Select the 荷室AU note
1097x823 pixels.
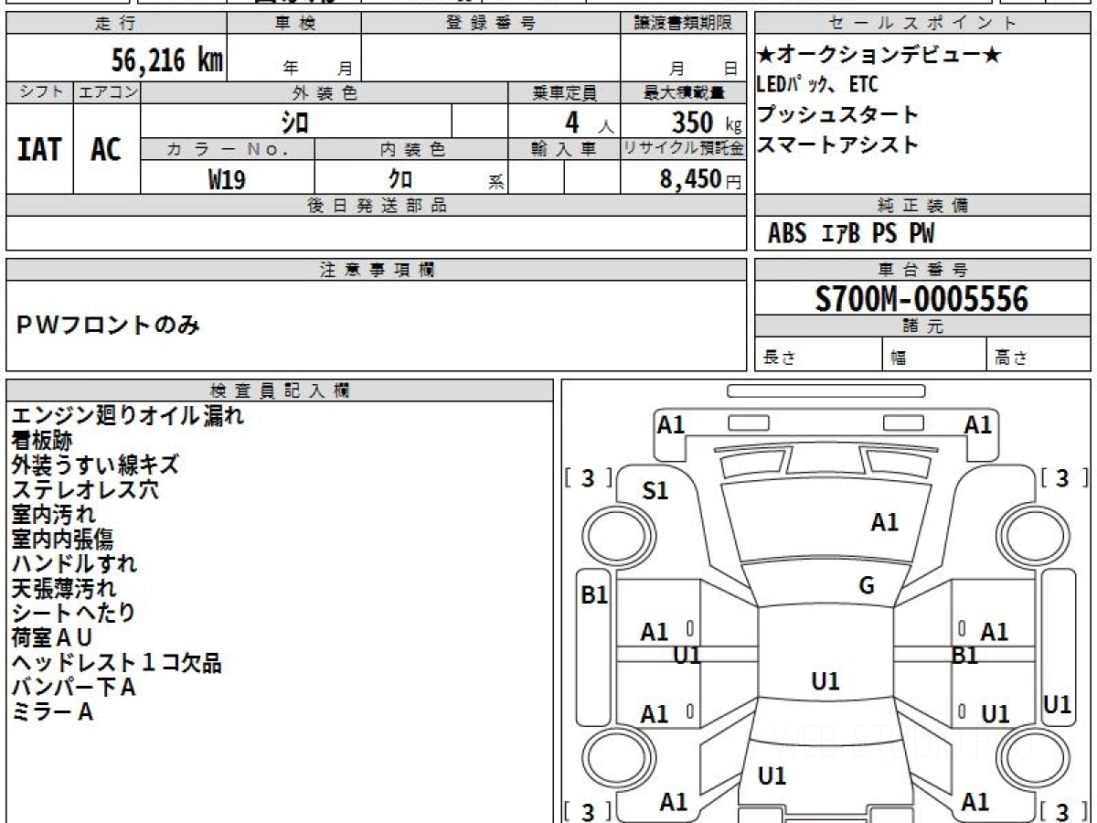click(x=52, y=637)
